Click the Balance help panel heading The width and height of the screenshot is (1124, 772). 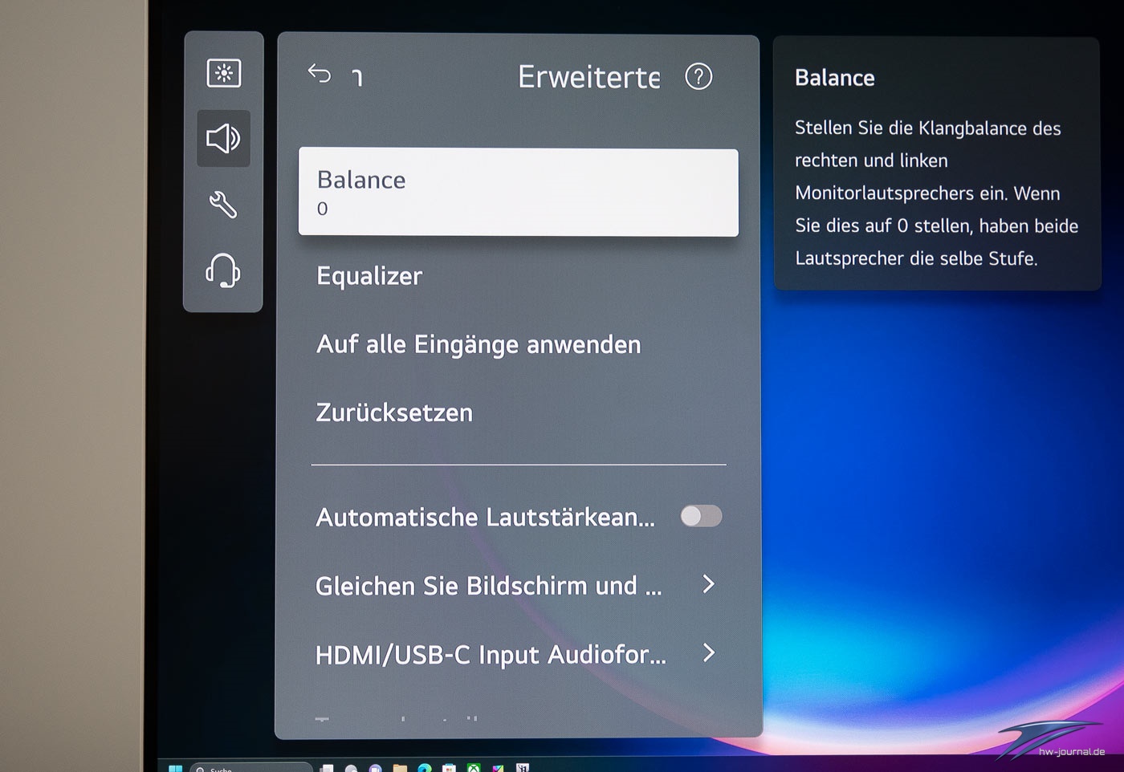[835, 78]
